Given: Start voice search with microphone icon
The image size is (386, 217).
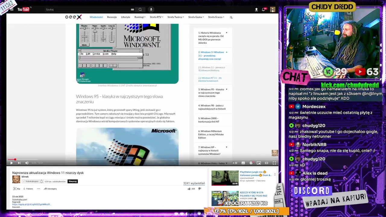Looking at the screenshot, I should click(x=151, y=10).
